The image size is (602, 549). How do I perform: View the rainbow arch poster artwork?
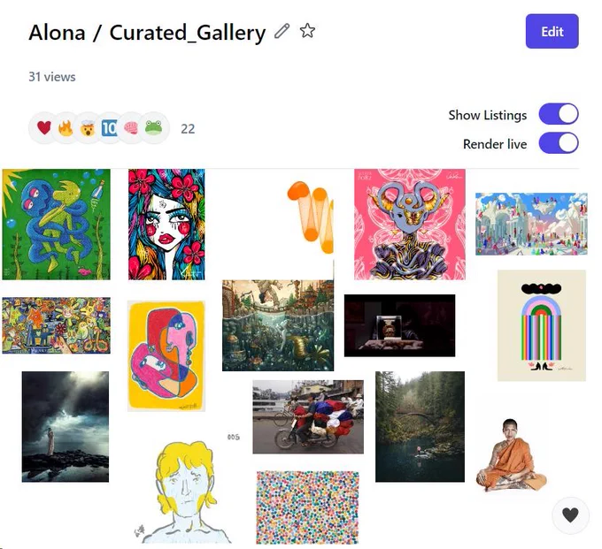(542, 325)
